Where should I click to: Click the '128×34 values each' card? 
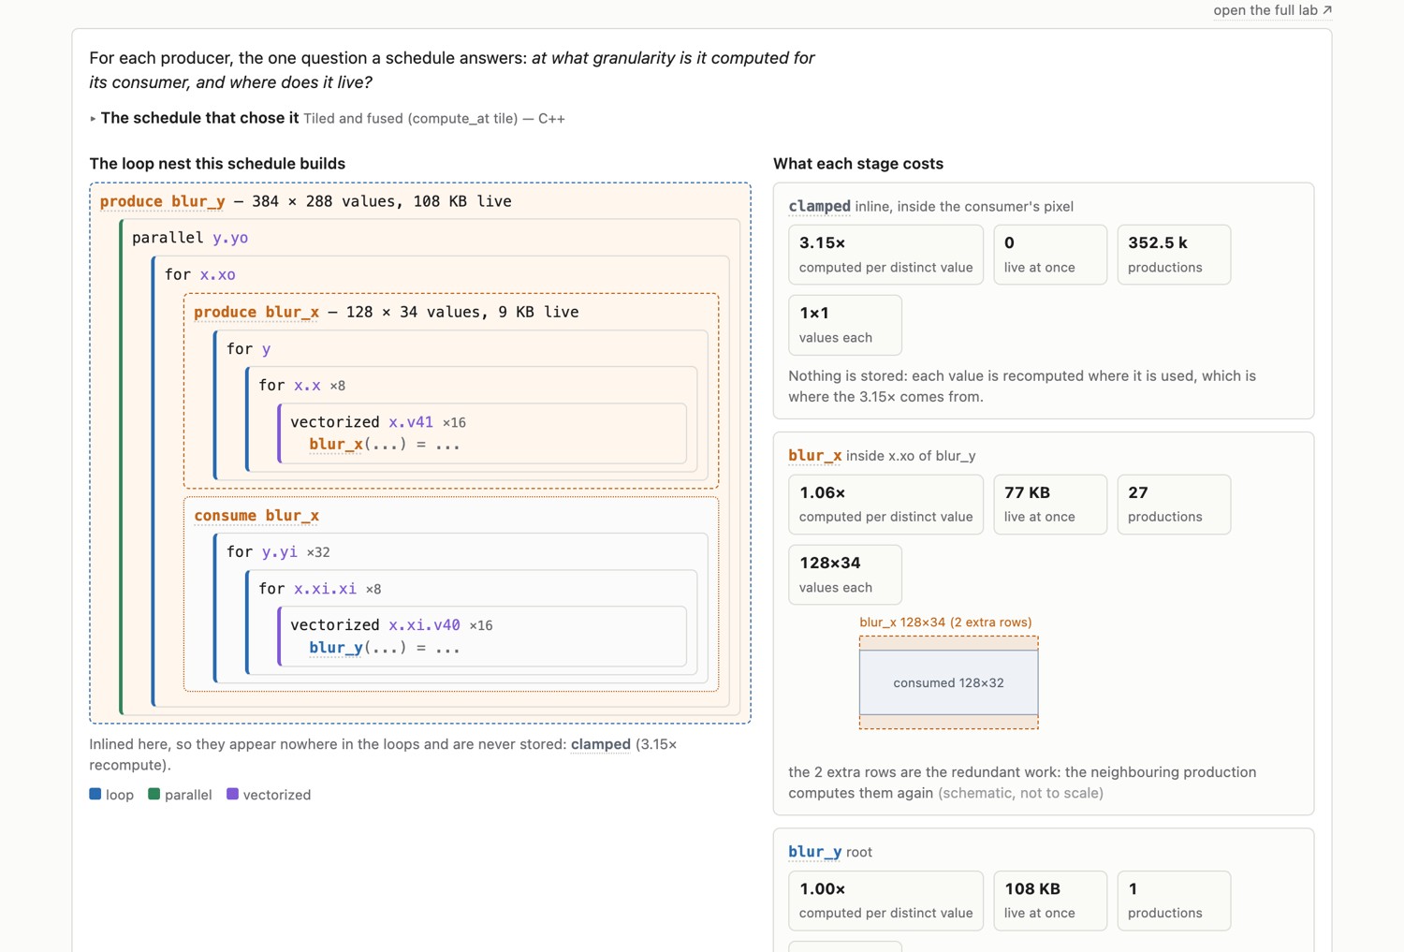pyautogui.click(x=845, y=575)
